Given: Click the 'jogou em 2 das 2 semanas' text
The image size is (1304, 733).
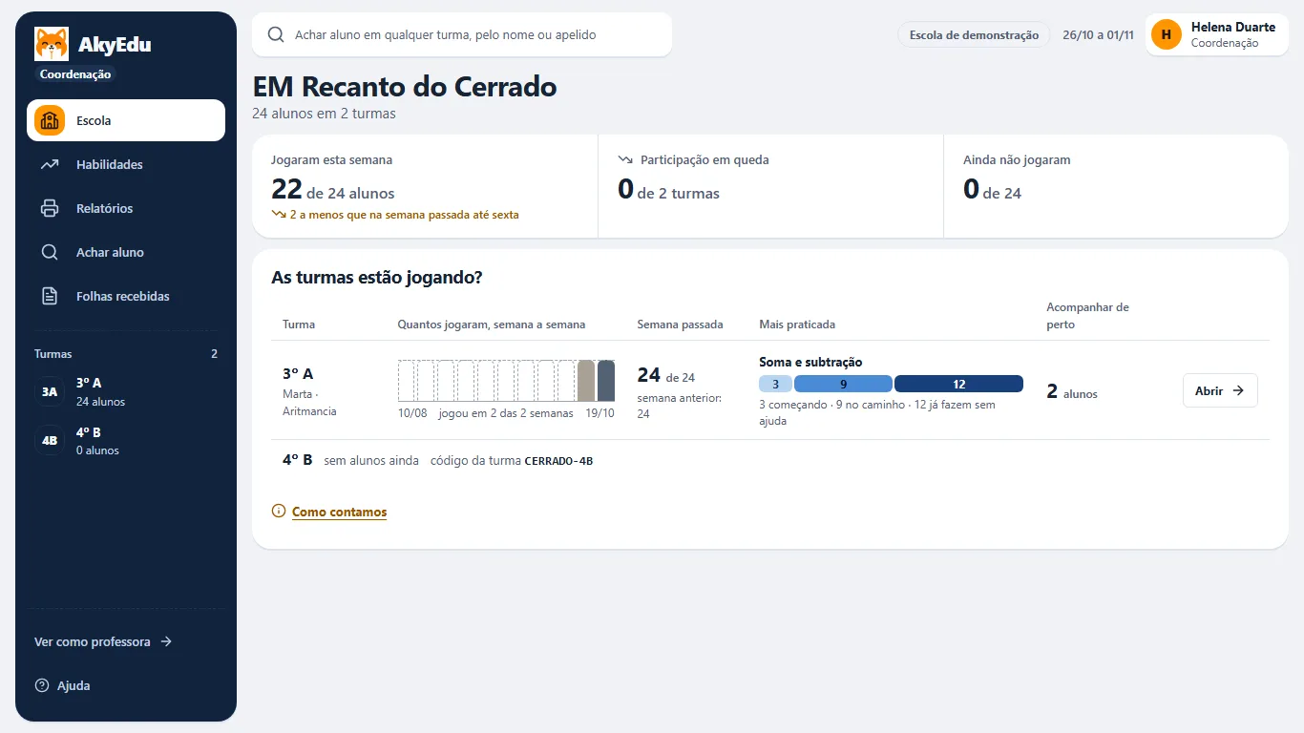Looking at the screenshot, I should point(506,413).
